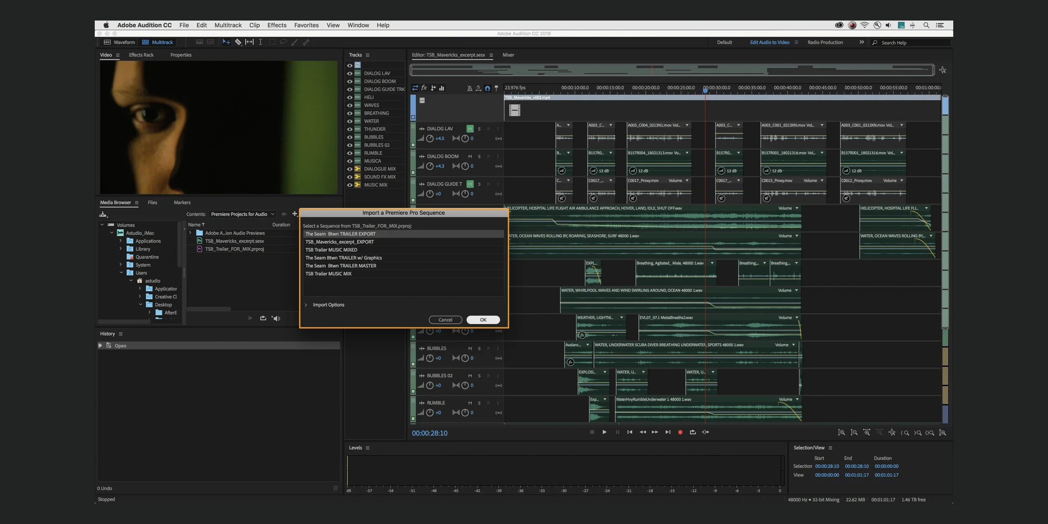Open the Effects menu
This screenshot has width=1048, height=524.
277,25
